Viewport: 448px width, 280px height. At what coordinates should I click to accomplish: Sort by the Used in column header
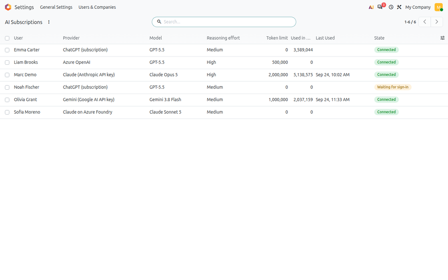pos(301,38)
